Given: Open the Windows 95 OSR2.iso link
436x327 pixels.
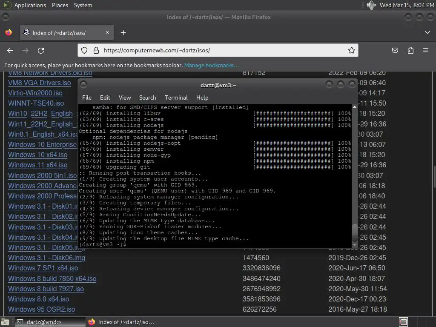Looking at the screenshot, I should 41,309.
